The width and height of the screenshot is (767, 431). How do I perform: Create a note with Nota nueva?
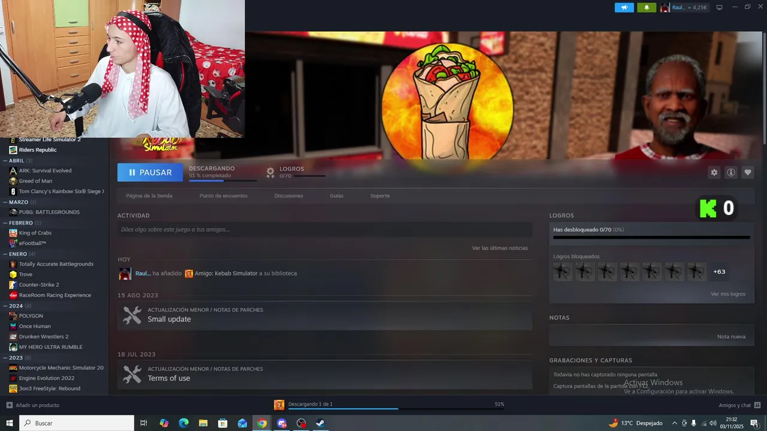(x=731, y=336)
